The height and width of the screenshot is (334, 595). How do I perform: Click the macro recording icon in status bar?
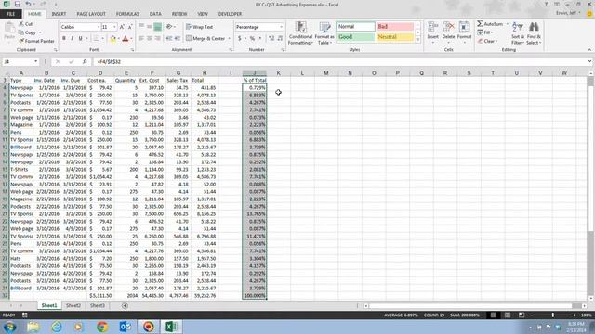click(25, 315)
